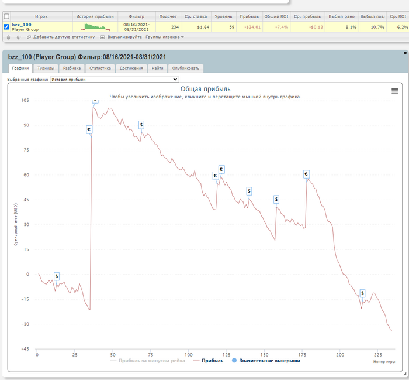409x380 pixels.
Task: Click the total ROI value -7.4%
Action: (282, 27)
